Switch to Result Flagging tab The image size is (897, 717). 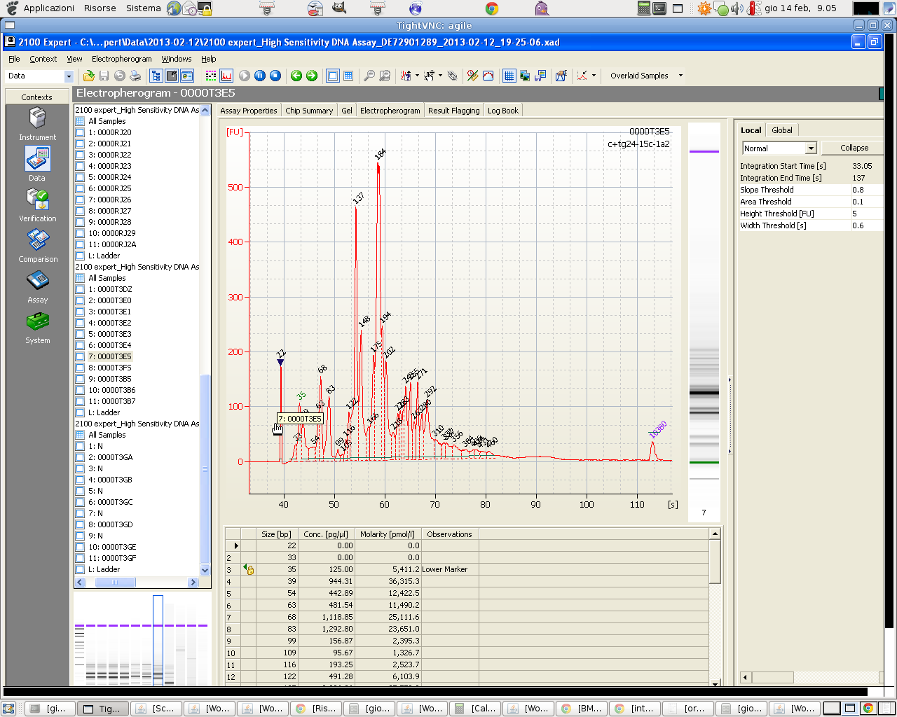(453, 111)
